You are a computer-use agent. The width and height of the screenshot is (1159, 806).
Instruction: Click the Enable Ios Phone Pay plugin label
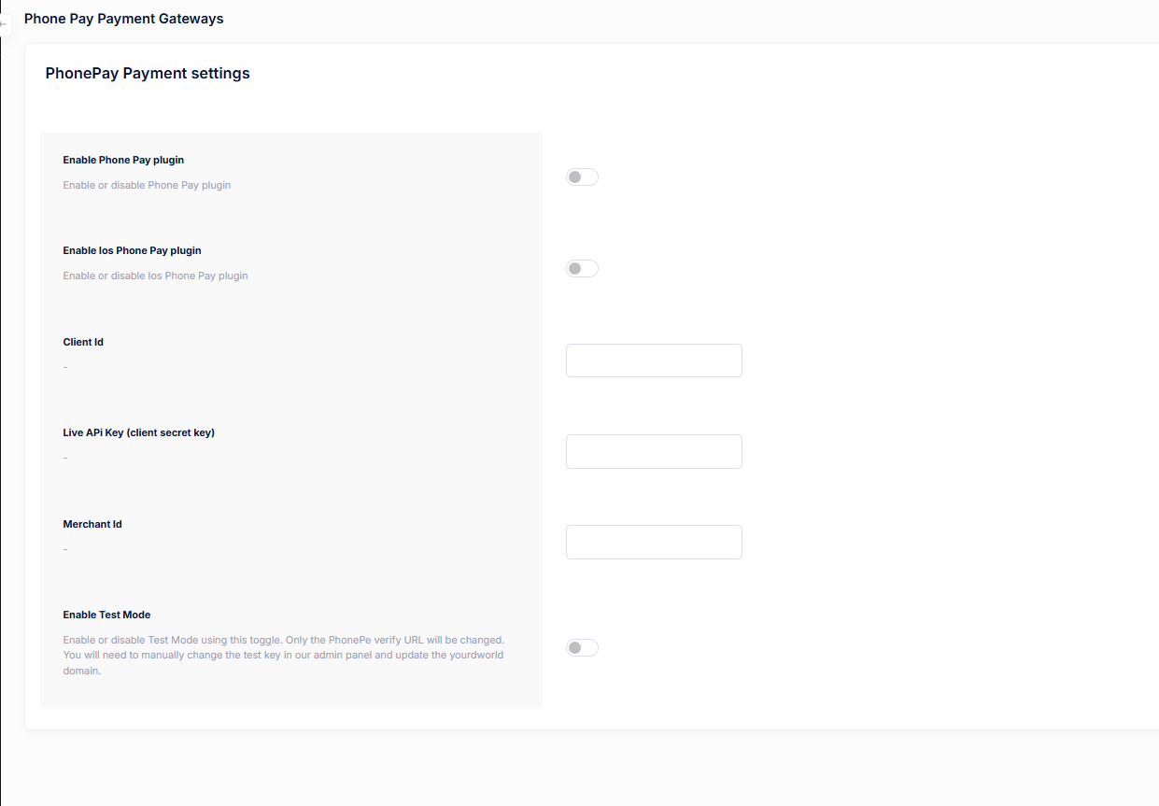[x=132, y=250]
